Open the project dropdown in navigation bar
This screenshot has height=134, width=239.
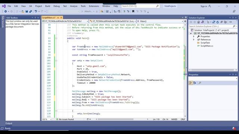coord(87,22)
